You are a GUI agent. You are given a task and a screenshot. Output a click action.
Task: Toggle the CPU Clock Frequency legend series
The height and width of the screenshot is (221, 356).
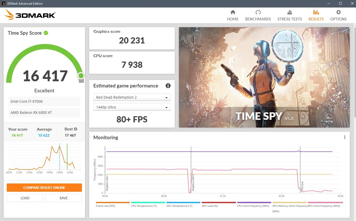pyautogui.click(x=254, y=204)
